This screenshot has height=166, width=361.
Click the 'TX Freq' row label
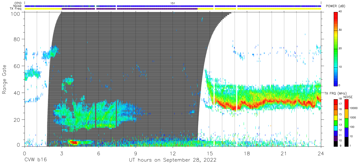[16, 9]
